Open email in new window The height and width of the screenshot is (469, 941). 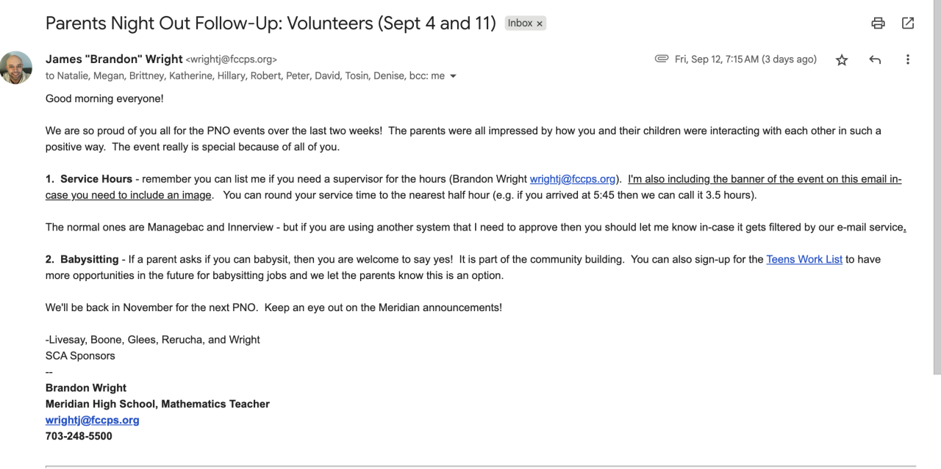[x=908, y=23]
